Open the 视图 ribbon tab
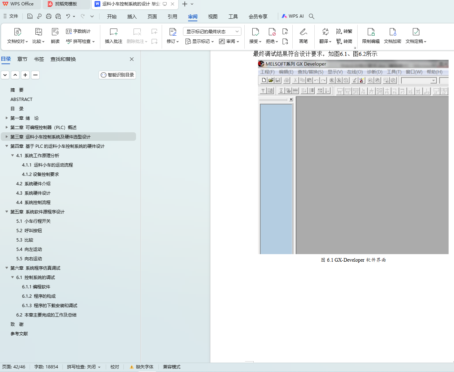Screen dimensions: 454x372 pos(213,17)
